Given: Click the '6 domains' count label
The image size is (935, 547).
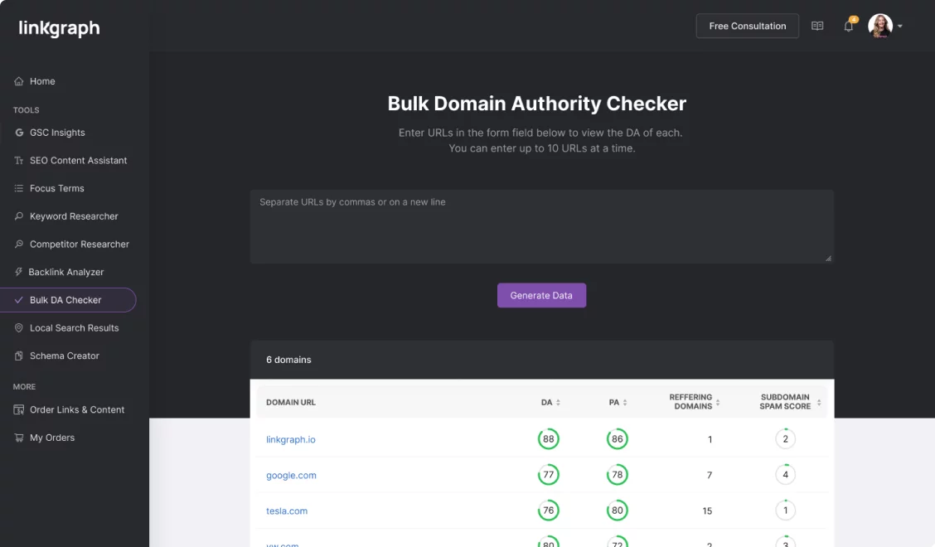Looking at the screenshot, I should coord(288,360).
